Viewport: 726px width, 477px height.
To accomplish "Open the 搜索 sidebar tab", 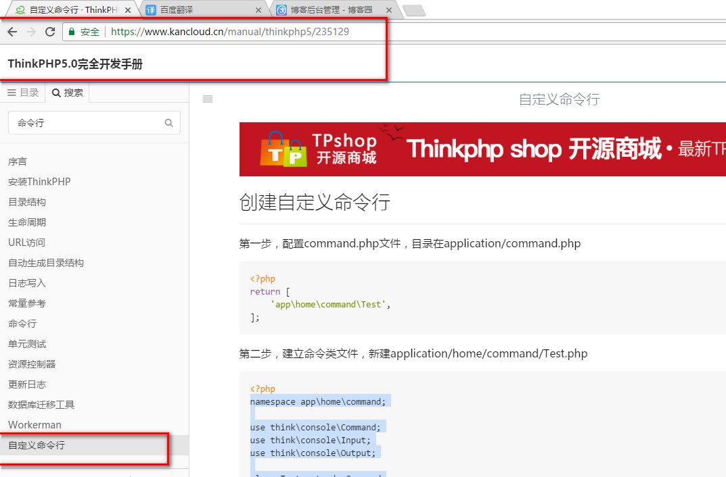I will [x=67, y=93].
